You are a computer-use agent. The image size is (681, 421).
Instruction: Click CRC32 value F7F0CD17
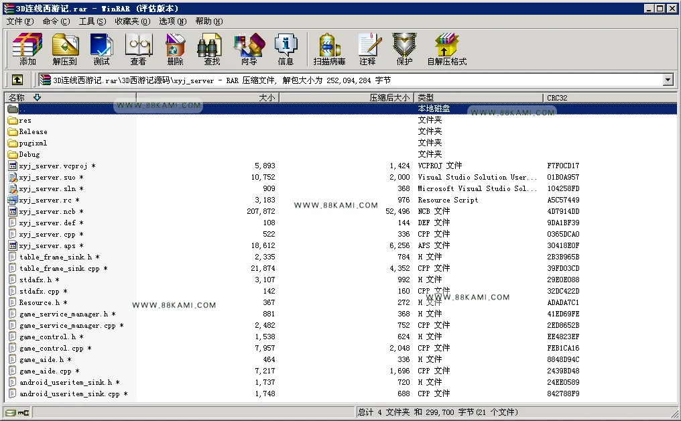click(563, 166)
